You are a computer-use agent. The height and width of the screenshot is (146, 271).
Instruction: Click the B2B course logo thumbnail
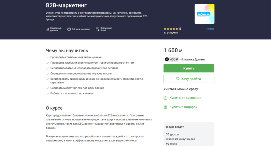[x=204, y=14]
